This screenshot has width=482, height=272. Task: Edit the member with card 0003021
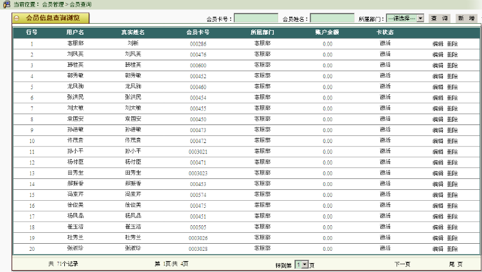438,151
